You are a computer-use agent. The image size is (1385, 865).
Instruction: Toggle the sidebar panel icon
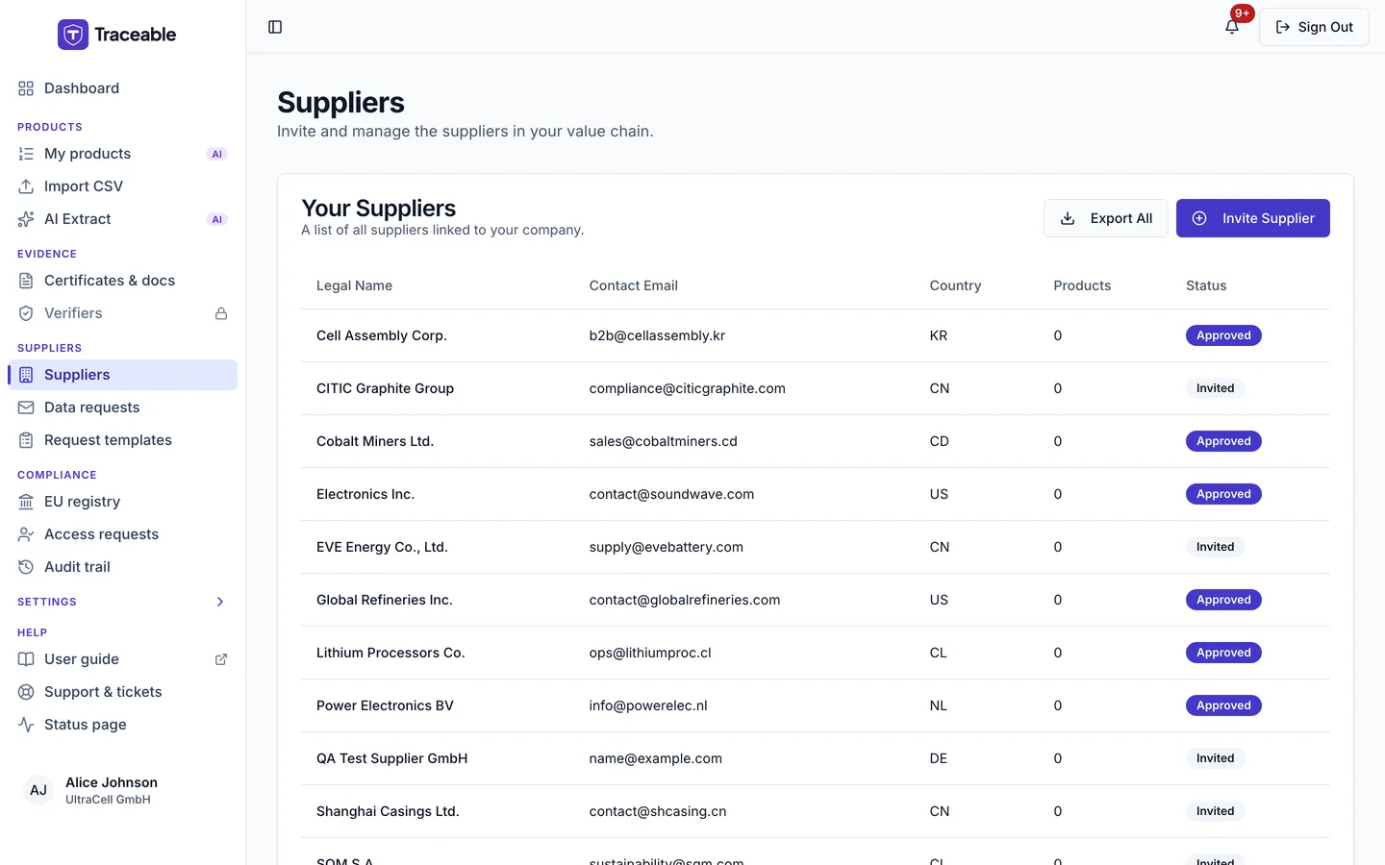click(x=275, y=27)
